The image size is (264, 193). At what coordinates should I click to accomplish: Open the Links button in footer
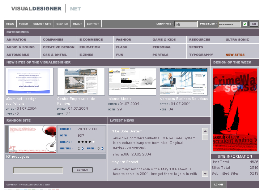218,185
